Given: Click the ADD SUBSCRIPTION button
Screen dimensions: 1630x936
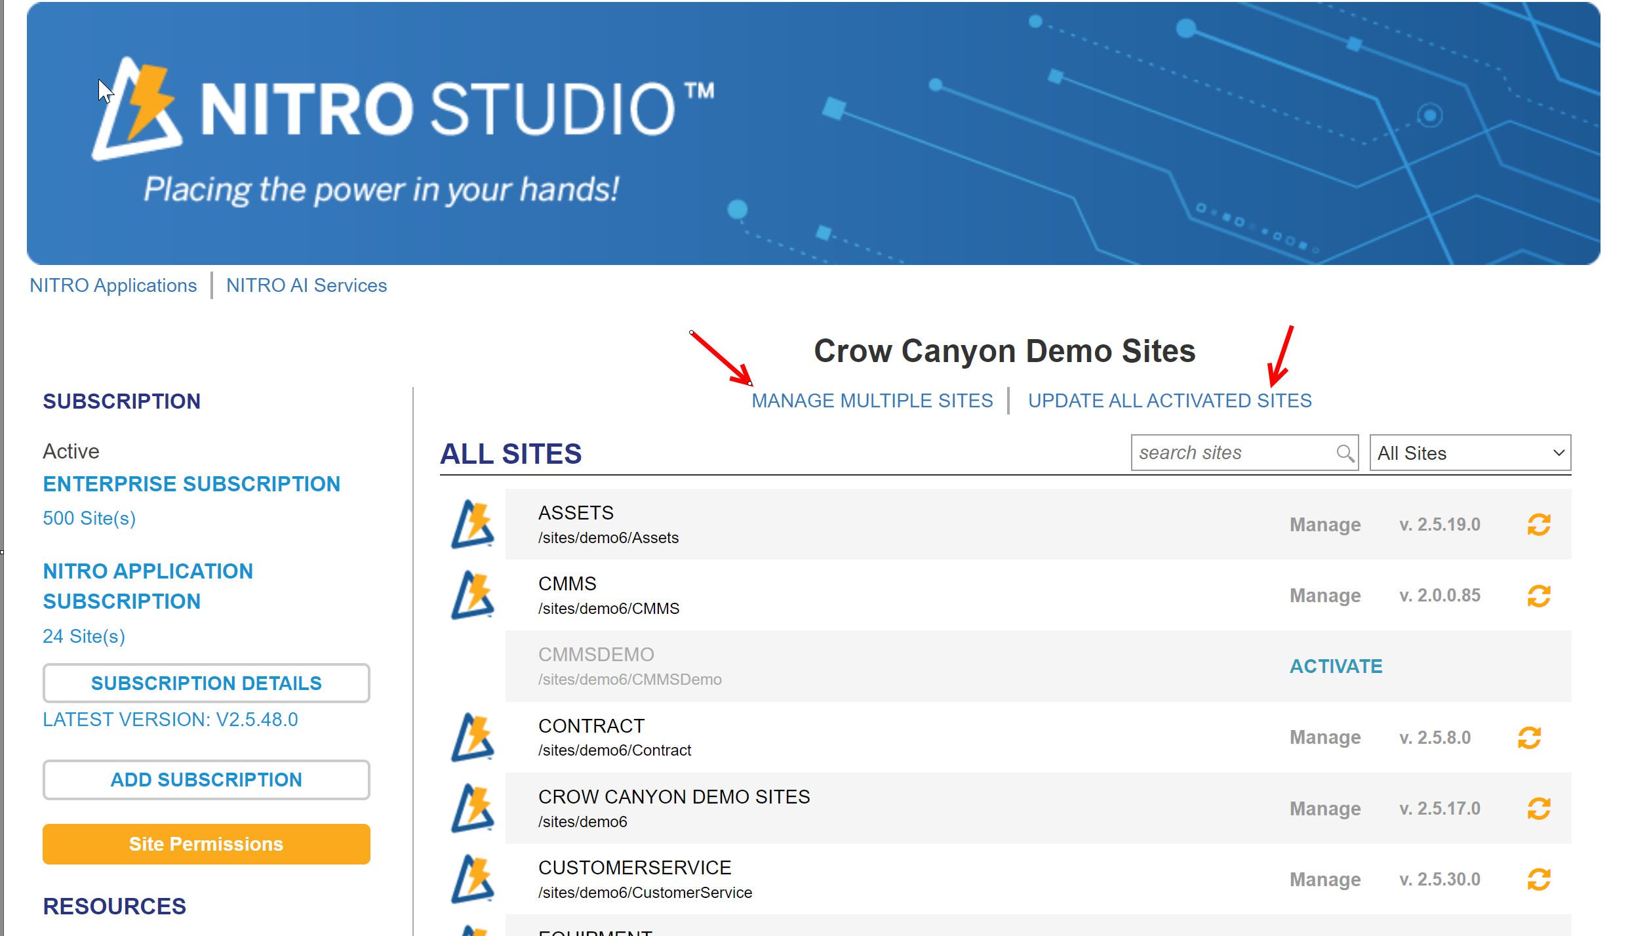Looking at the screenshot, I should 207,779.
